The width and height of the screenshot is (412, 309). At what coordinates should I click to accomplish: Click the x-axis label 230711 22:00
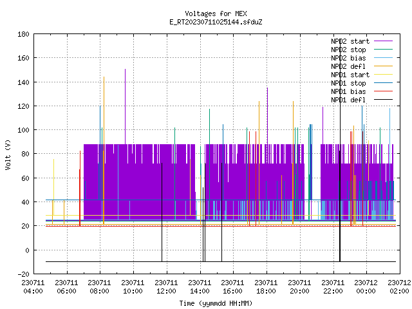(333, 287)
